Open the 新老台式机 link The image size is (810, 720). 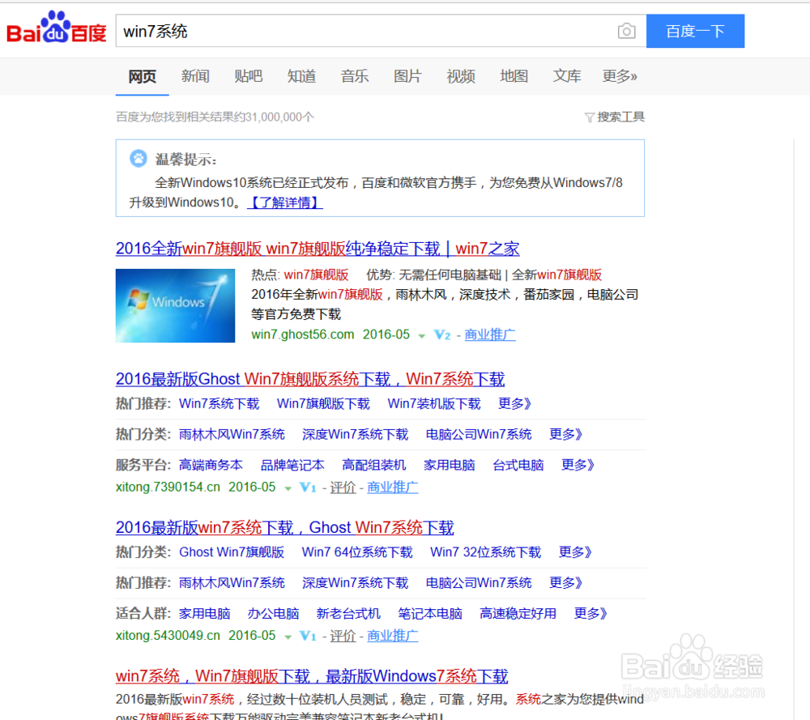(x=348, y=614)
